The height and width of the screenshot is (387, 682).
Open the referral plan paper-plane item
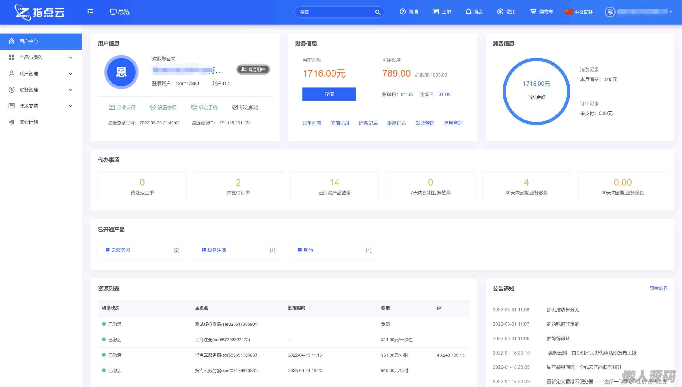(x=28, y=122)
